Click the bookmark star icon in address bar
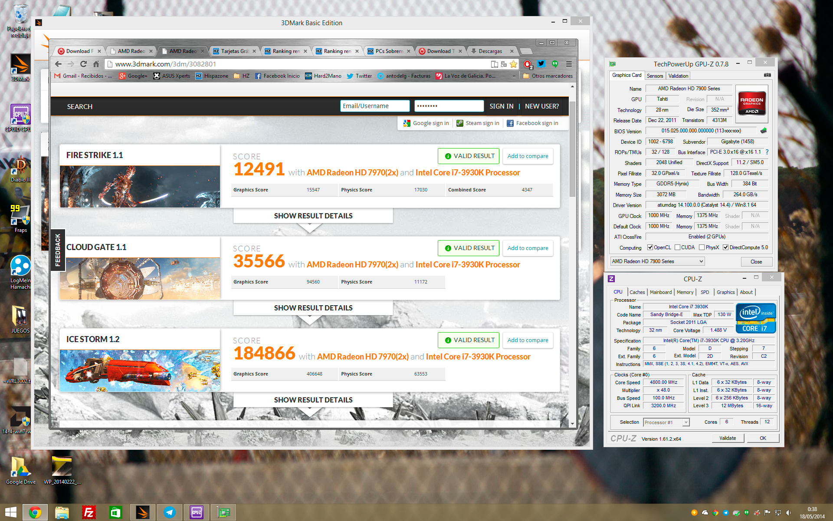Image resolution: width=833 pixels, height=521 pixels. coord(514,64)
